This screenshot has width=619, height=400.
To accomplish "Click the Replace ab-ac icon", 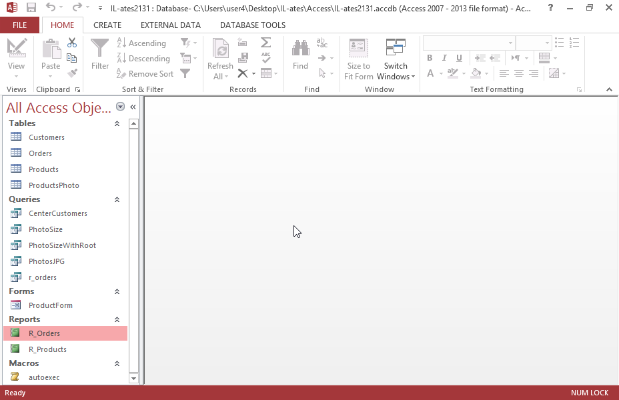I will 322,43.
